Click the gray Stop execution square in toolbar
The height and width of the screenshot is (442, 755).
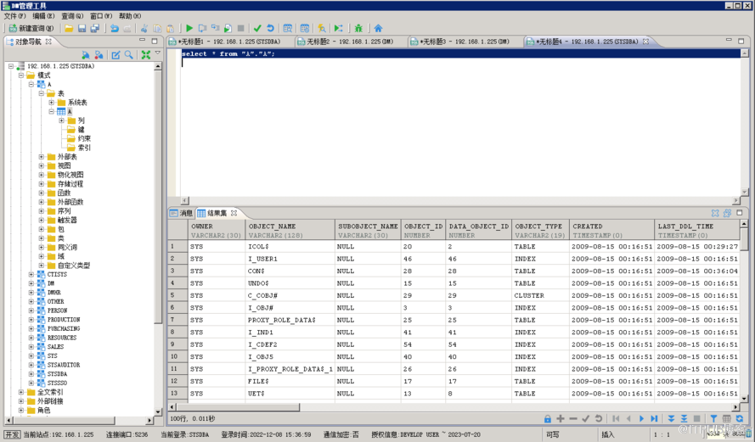(241, 28)
